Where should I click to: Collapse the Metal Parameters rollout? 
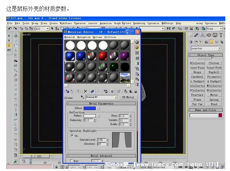[101, 104]
